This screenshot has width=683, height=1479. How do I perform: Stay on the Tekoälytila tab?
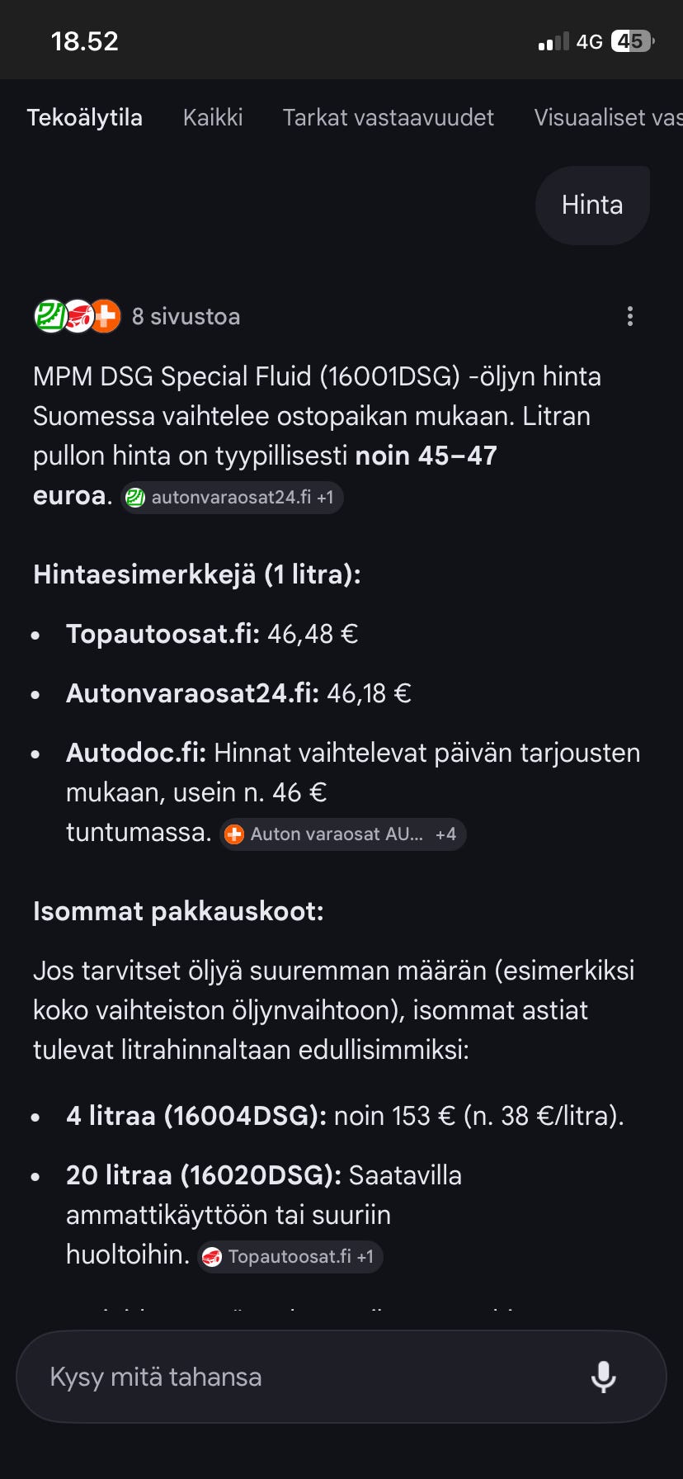(x=85, y=117)
